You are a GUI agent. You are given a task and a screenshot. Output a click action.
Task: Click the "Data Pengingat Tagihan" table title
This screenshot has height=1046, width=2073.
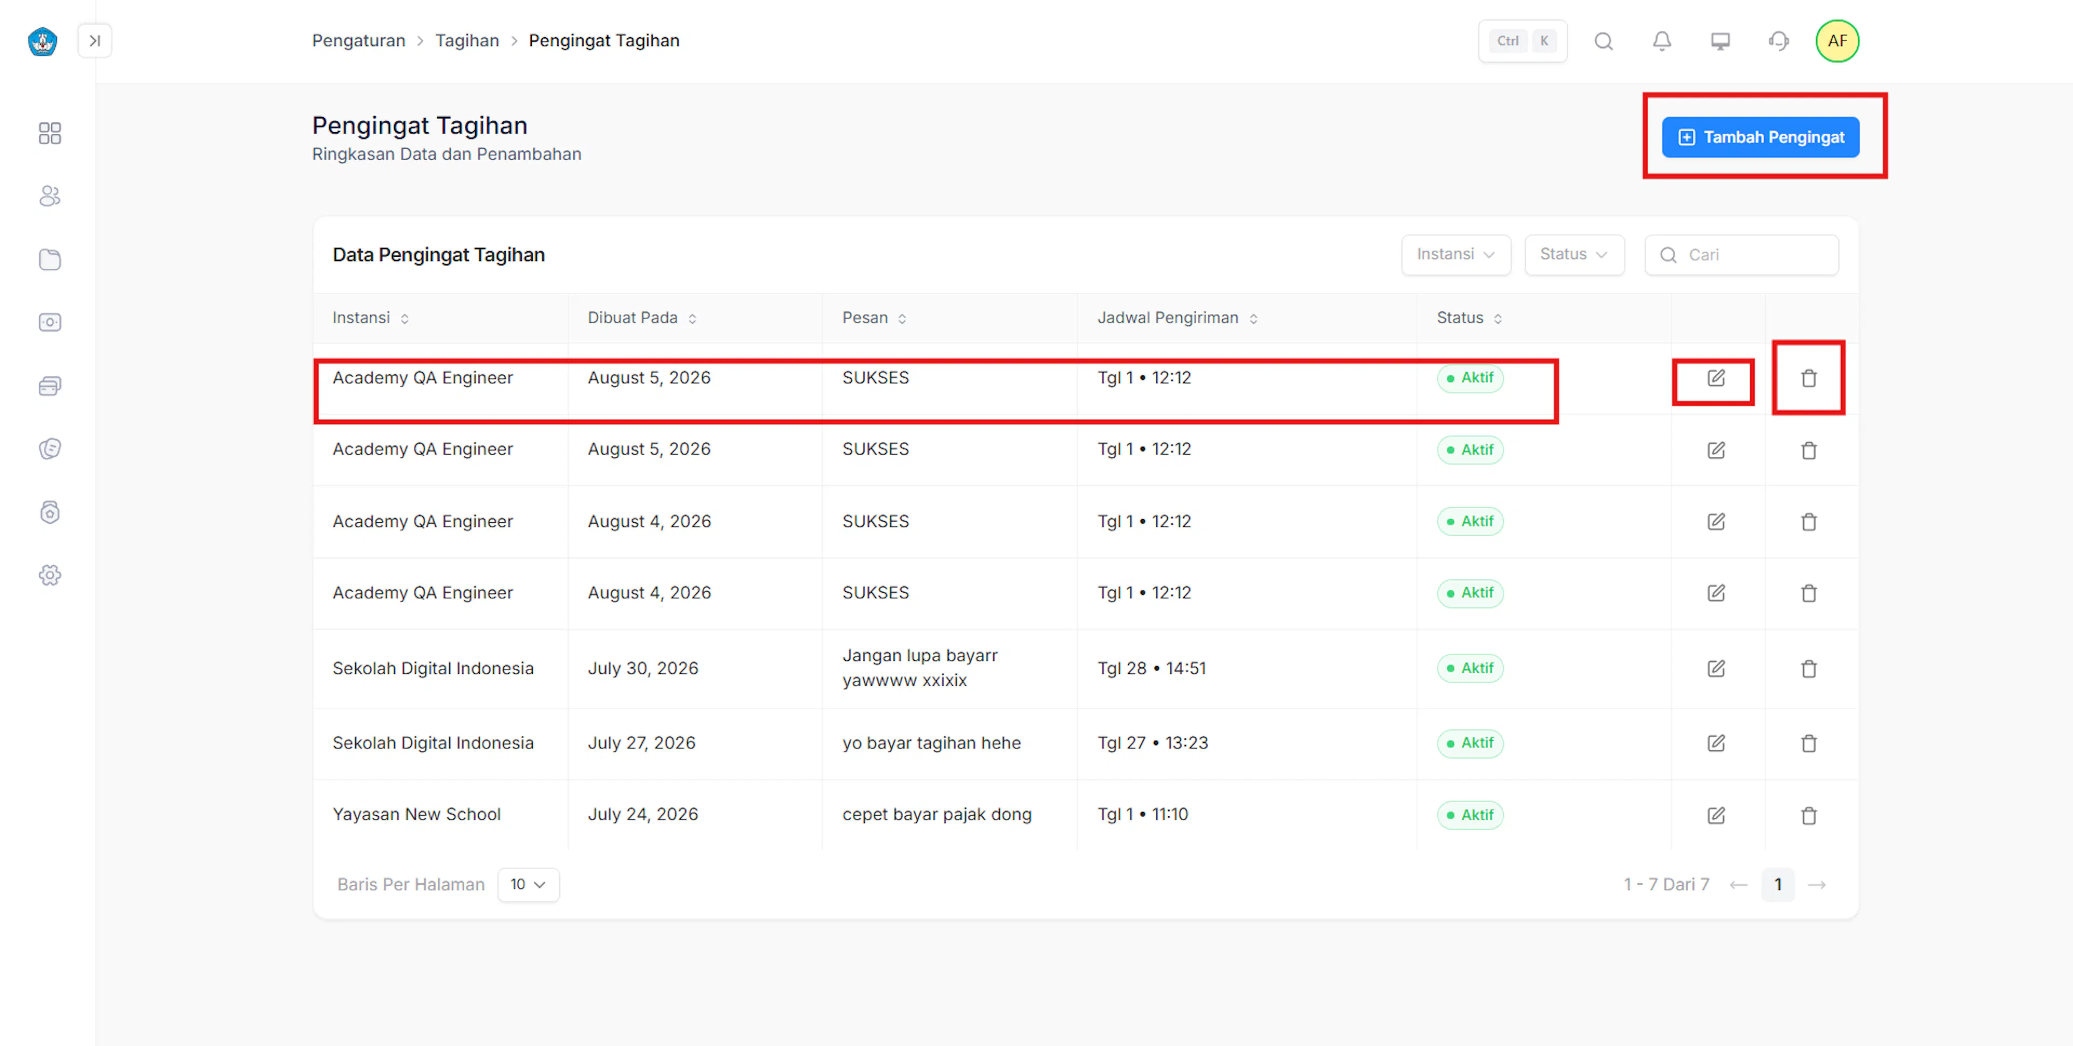coord(438,256)
